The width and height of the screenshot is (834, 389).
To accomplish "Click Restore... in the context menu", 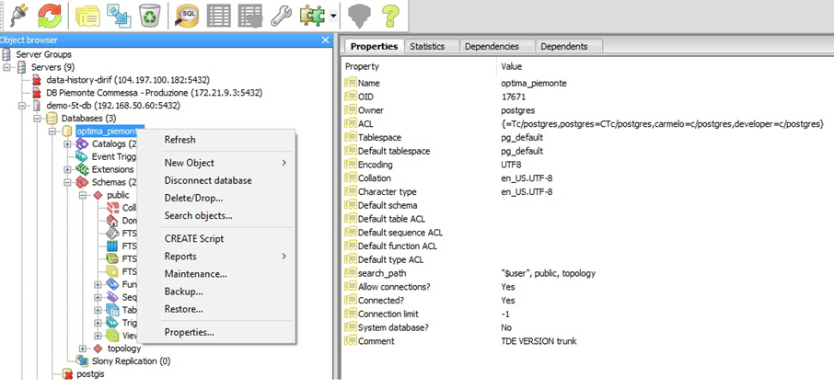I will tap(183, 309).
